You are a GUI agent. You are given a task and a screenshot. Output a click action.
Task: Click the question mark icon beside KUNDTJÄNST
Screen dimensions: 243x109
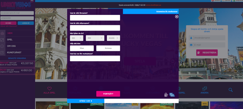[x=2, y=53]
